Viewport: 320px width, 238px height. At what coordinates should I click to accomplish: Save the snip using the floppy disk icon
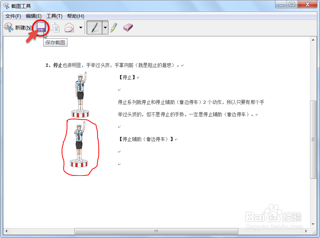click(41, 27)
